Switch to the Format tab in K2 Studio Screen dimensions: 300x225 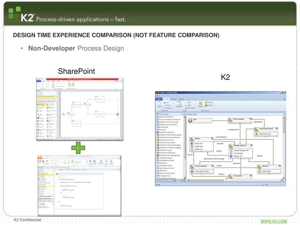coord(174,99)
